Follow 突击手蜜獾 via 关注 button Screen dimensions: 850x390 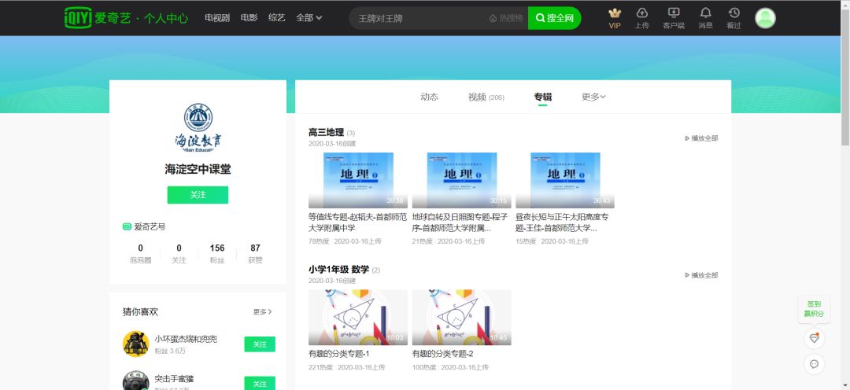(260, 384)
